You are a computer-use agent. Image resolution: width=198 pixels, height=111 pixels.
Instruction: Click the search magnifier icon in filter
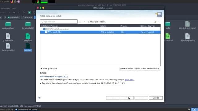click(x=42, y=22)
